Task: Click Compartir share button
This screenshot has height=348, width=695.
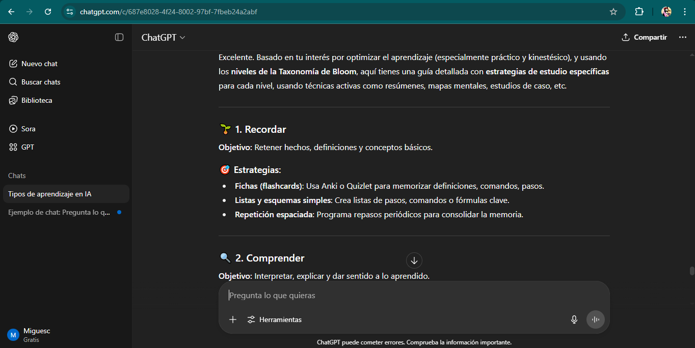Action: (644, 37)
